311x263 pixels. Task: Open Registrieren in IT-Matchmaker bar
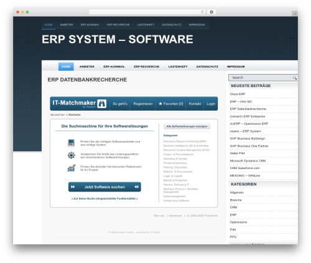(x=143, y=104)
